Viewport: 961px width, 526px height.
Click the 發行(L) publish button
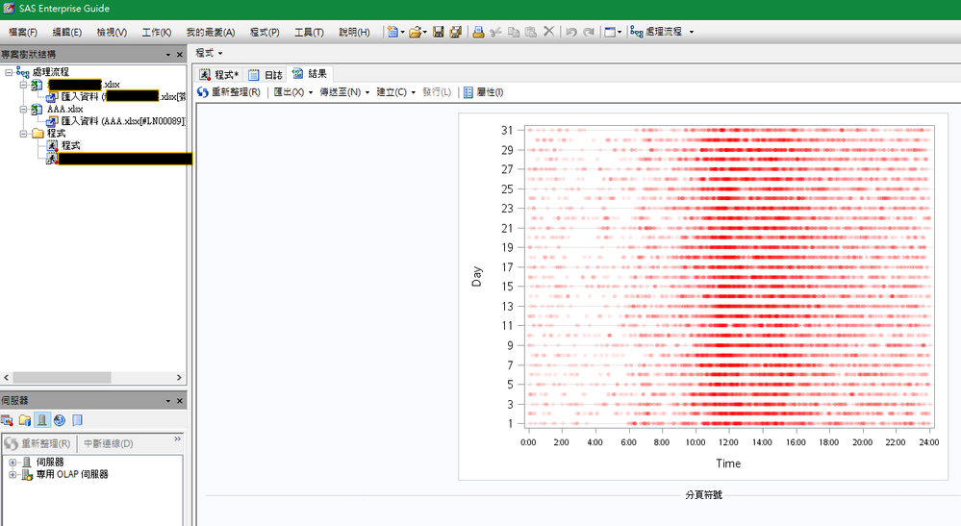437,92
